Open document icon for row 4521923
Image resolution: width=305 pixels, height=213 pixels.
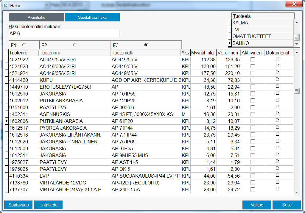click(x=278, y=66)
